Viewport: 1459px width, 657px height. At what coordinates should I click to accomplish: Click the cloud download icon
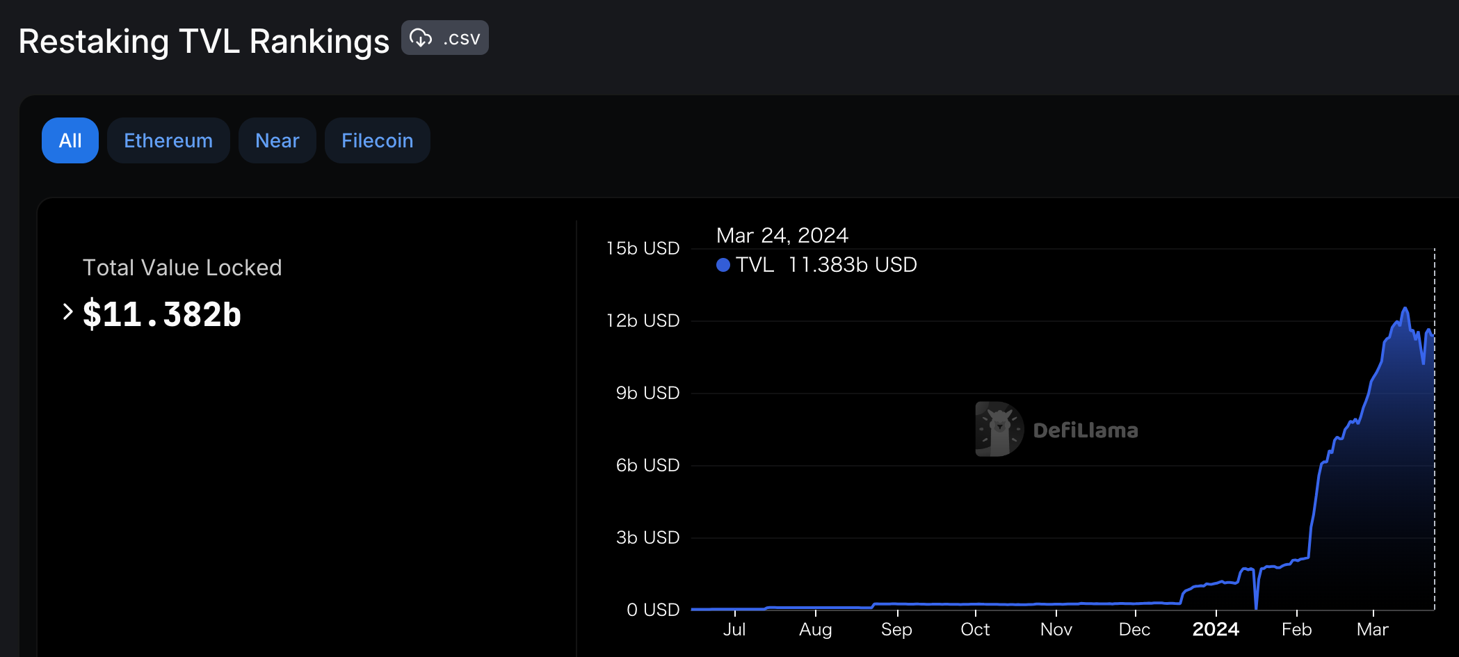point(421,38)
